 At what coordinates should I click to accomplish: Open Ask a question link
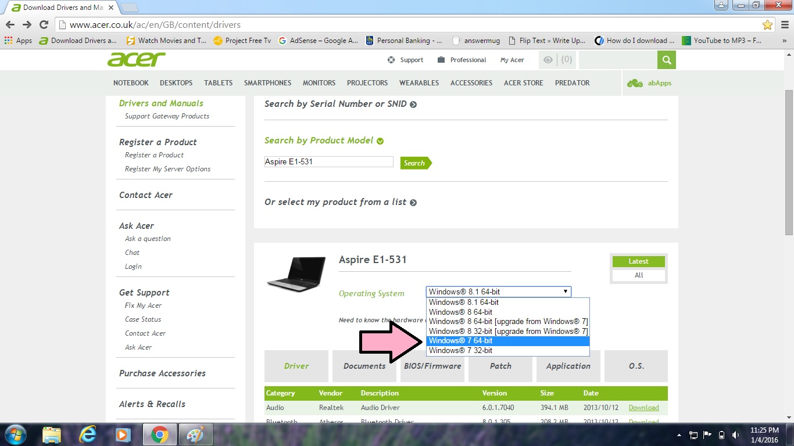coord(148,239)
